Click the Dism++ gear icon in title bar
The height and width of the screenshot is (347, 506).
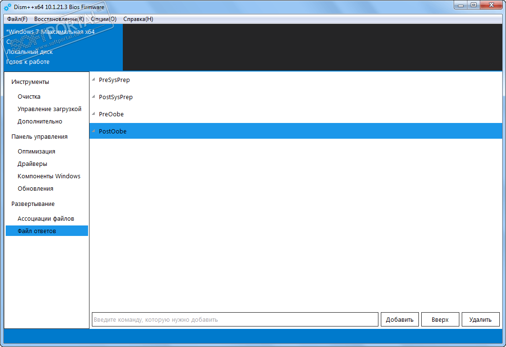point(8,7)
